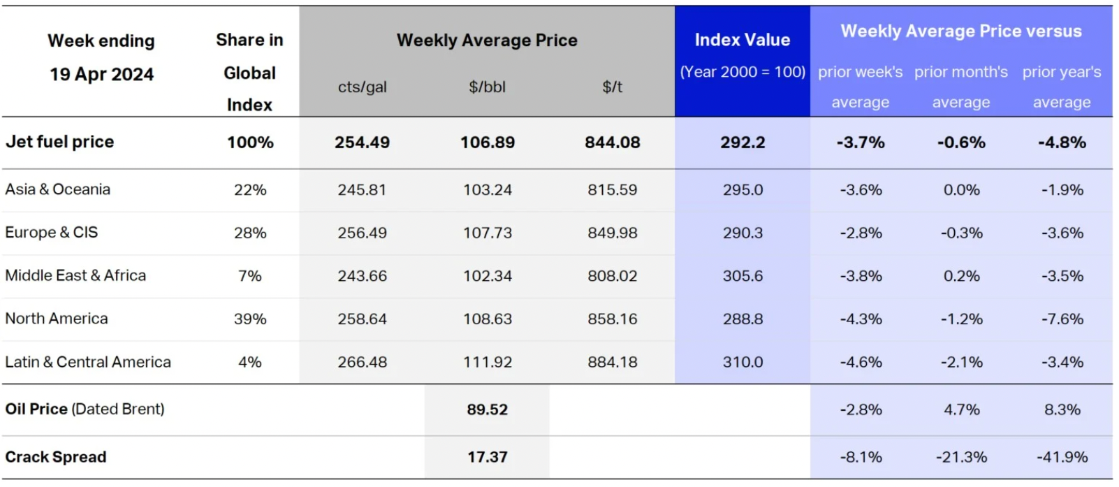This screenshot has width=1119, height=487.
Task: Select Latin & Central America row label
Action: pyautogui.click(x=88, y=362)
